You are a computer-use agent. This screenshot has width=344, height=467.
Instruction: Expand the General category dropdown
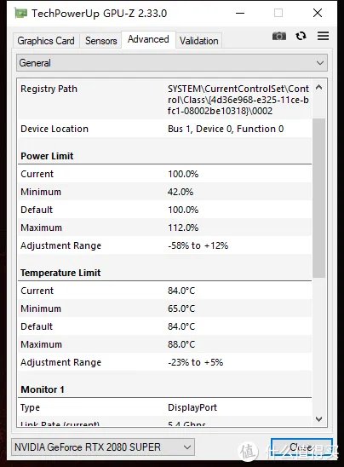[x=172, y=63]
